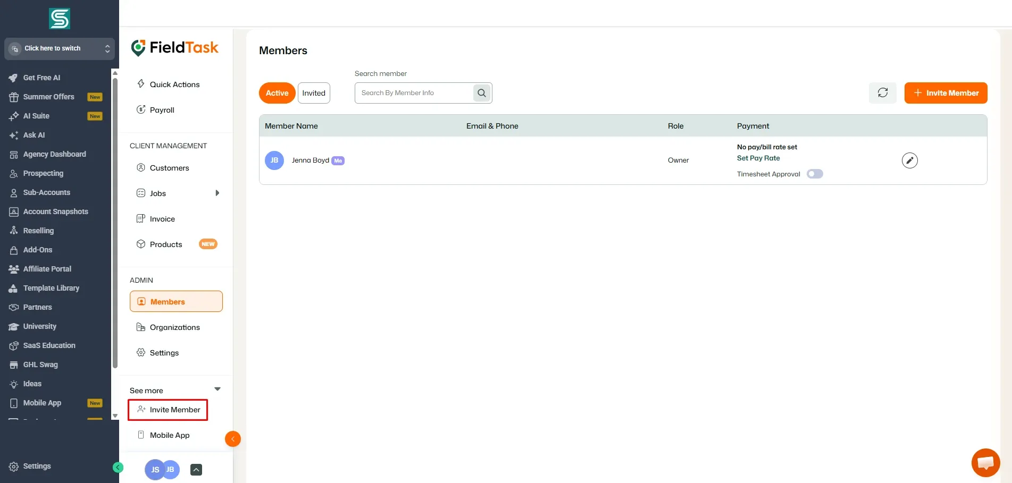Viewport: 1012px width, 483px height.
Task: Open Quick Actions
Action: (174, 84)
